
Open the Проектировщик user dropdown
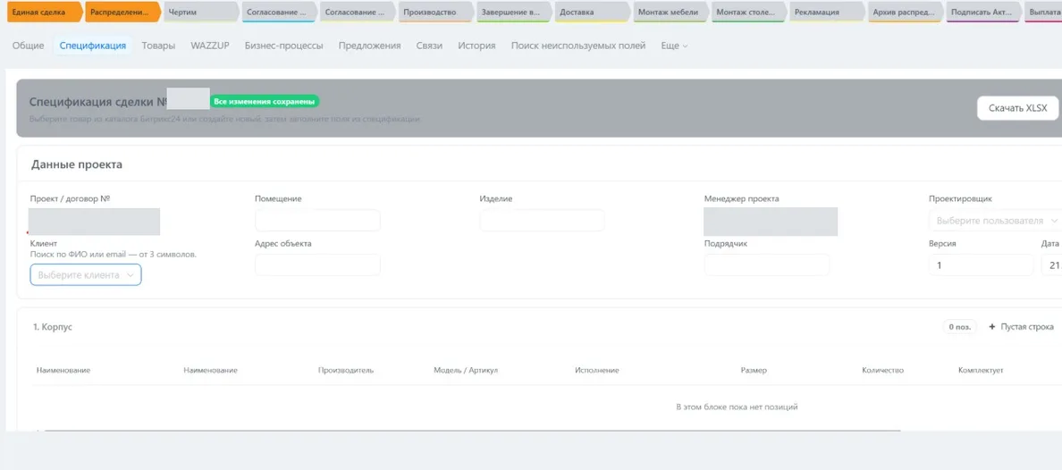pos(996,220)
